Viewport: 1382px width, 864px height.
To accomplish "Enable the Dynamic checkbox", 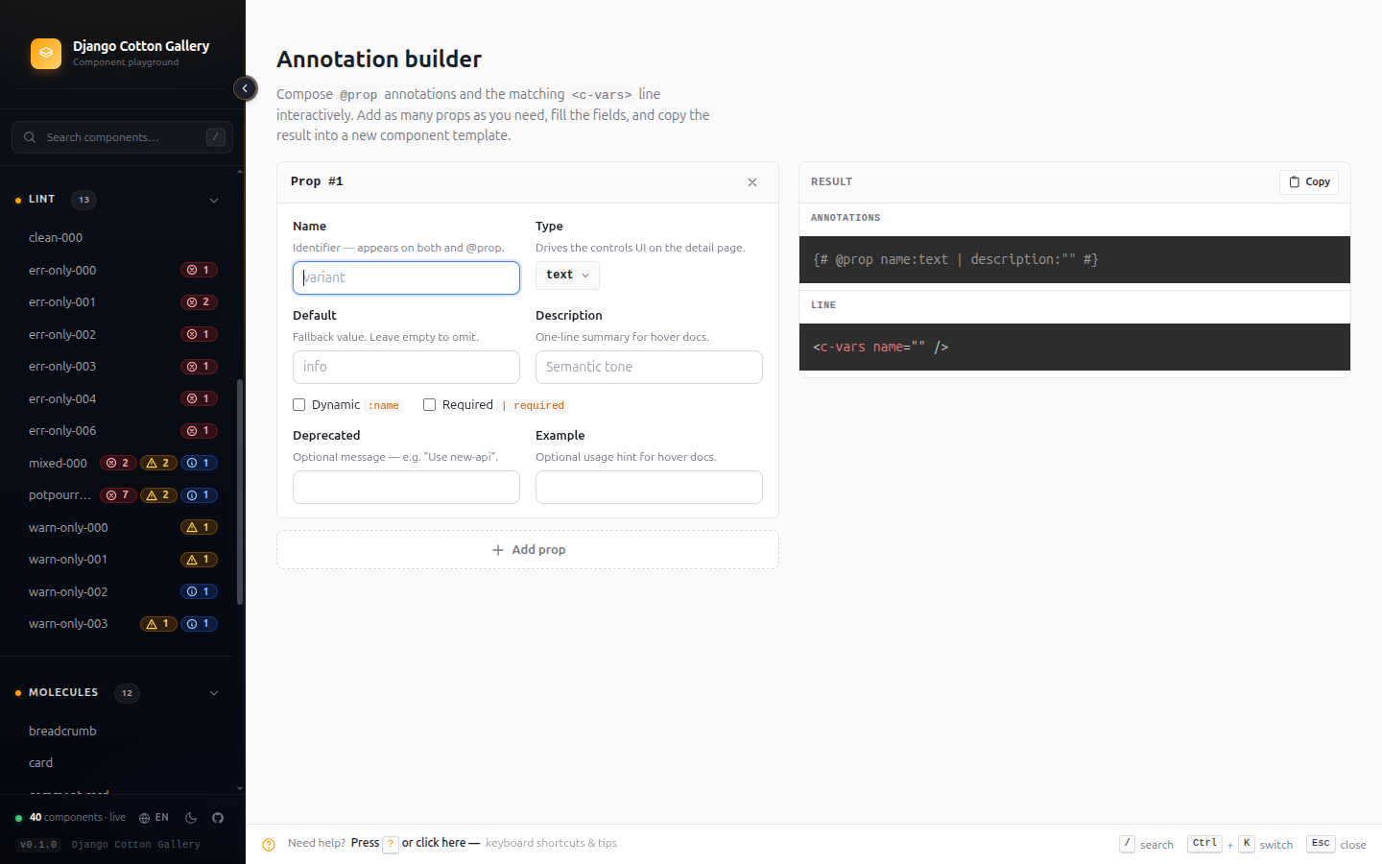I will (x=299, y=405).
